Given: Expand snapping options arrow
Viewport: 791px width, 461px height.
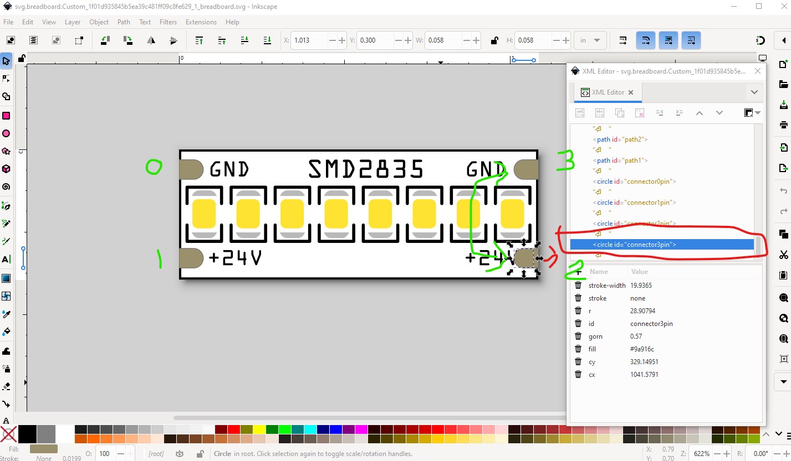Looking at the screenshot, I should (783, 40).
